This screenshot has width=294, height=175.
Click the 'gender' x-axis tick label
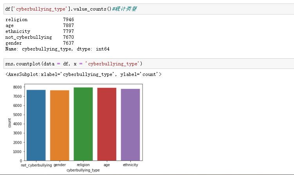pos(60,165)
